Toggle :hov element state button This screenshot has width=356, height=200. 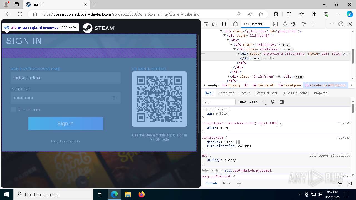pos(242,102)
